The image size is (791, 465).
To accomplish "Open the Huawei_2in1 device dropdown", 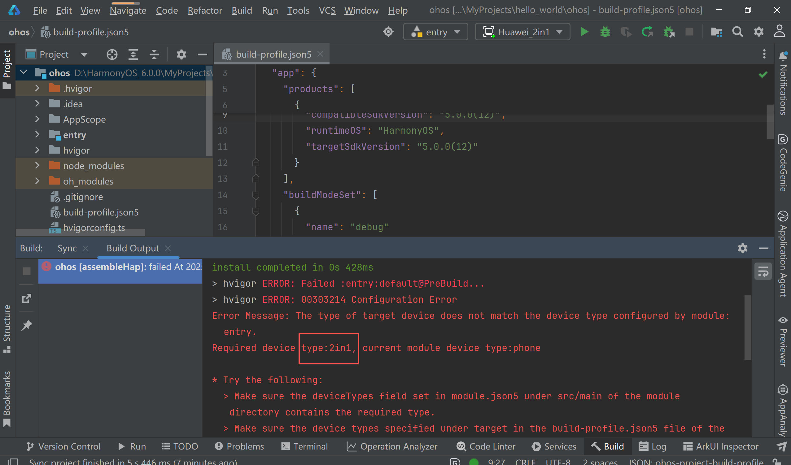I will pos(522,32).
